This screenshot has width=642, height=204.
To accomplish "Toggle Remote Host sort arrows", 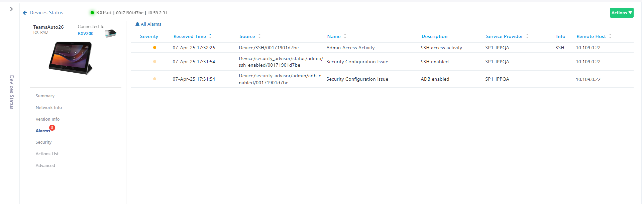I will coord(610,36).
